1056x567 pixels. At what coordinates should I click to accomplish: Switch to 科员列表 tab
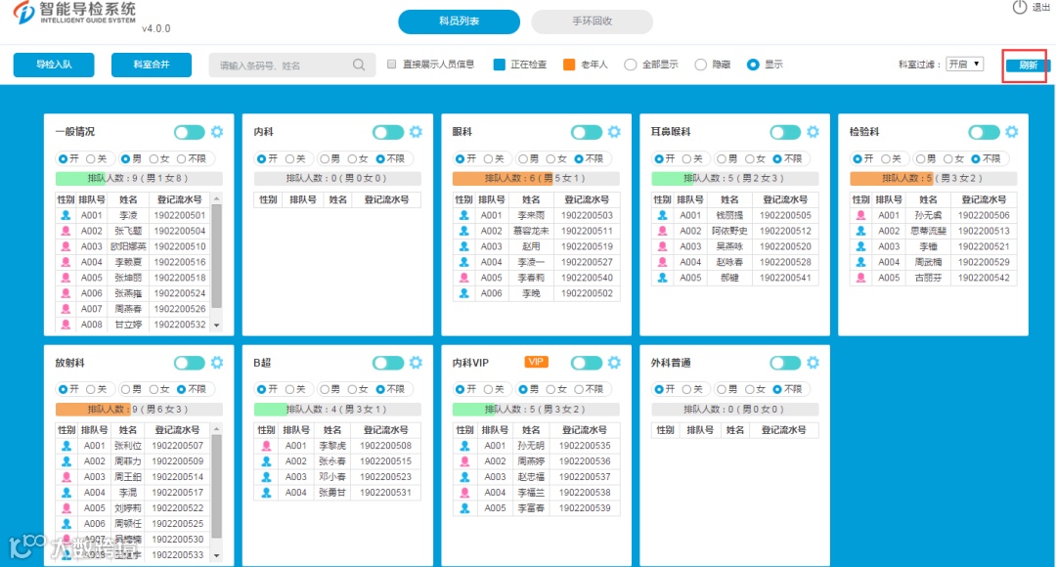coord(459,21)
